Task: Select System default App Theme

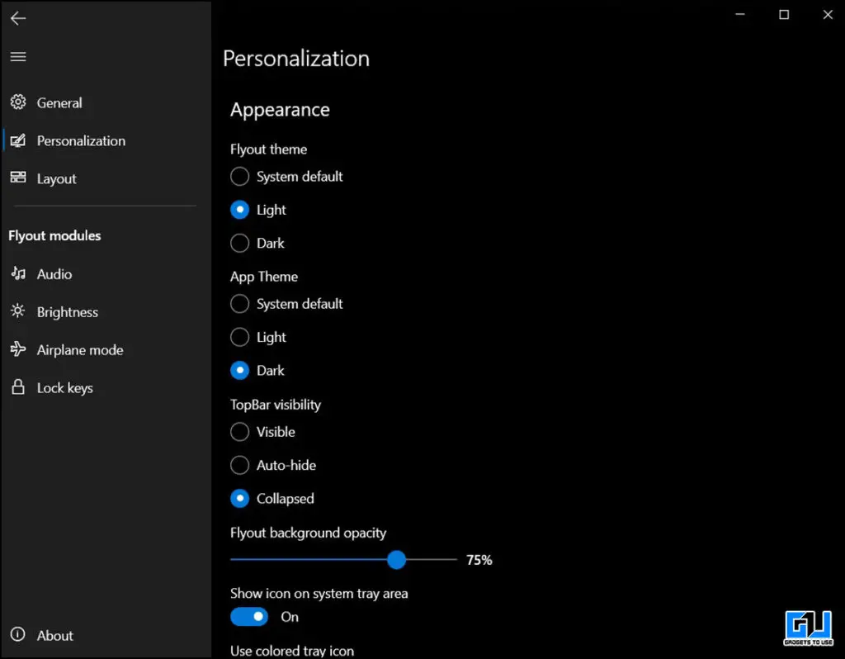Action: 240,304
